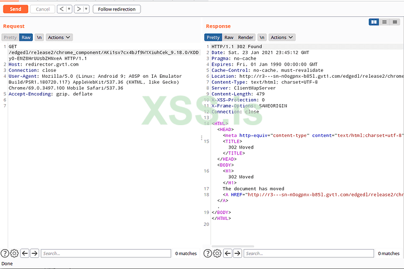Open help icon under Response panel
This screenshot has width=404, height=269.
[207, 253]
